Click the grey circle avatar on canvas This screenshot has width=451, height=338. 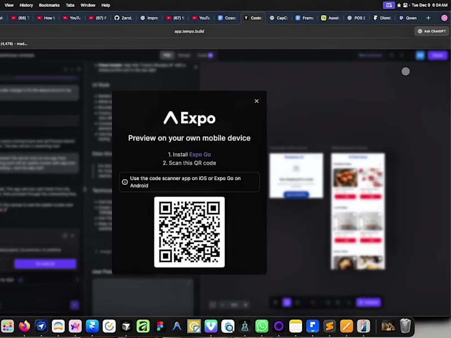(x=405, y=72)
